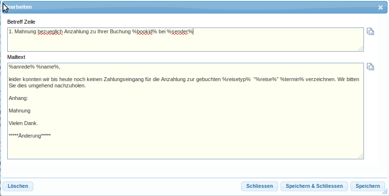Click the resize grip of the Mailtext area

coord(361,156)
